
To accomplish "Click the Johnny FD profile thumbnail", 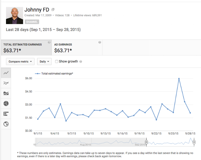I will pyautogui.click(x=14, y=15).
